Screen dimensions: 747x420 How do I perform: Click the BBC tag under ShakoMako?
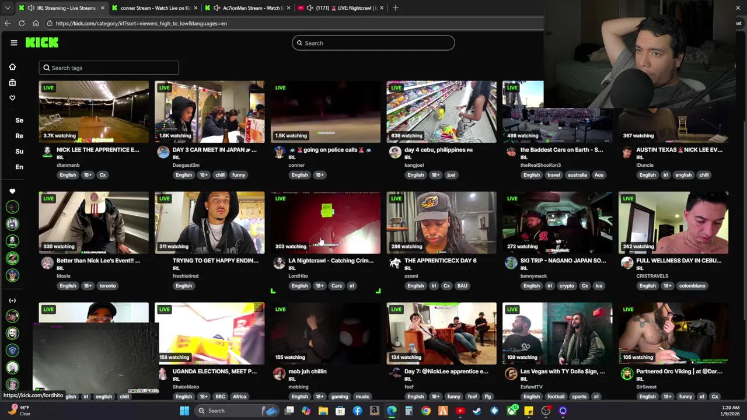click(x=220, y=397)
